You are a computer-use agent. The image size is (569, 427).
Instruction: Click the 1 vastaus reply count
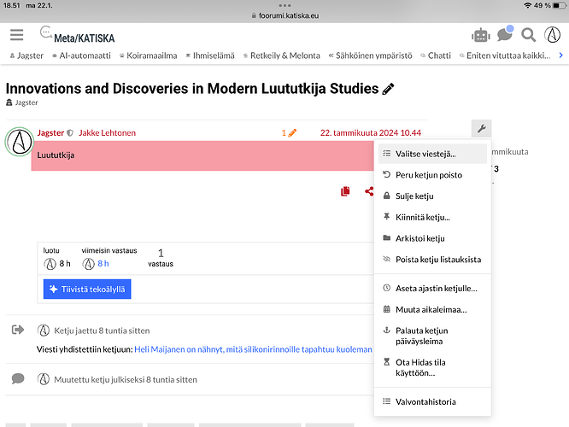(161, 258)
